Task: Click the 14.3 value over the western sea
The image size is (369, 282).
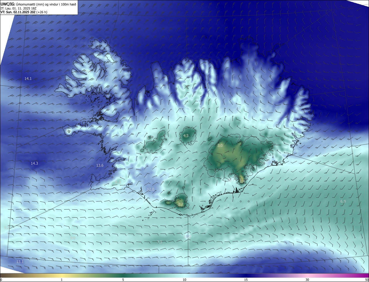Action: (34, 163)
